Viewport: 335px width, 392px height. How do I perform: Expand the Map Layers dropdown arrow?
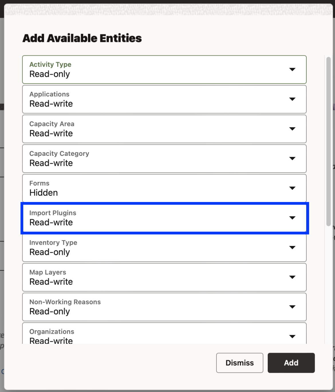click(292, 277)
